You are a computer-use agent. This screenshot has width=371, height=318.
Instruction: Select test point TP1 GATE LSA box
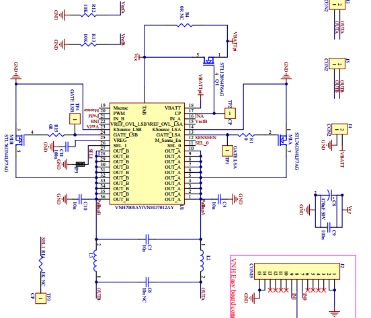point(227,151)
